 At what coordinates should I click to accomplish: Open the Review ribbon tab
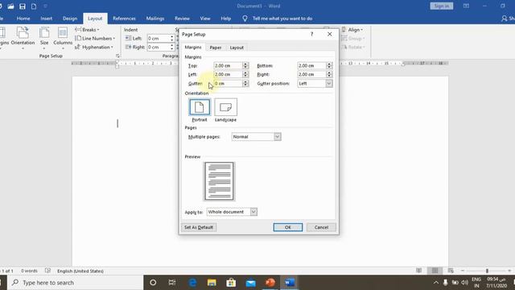coord(182,19)
